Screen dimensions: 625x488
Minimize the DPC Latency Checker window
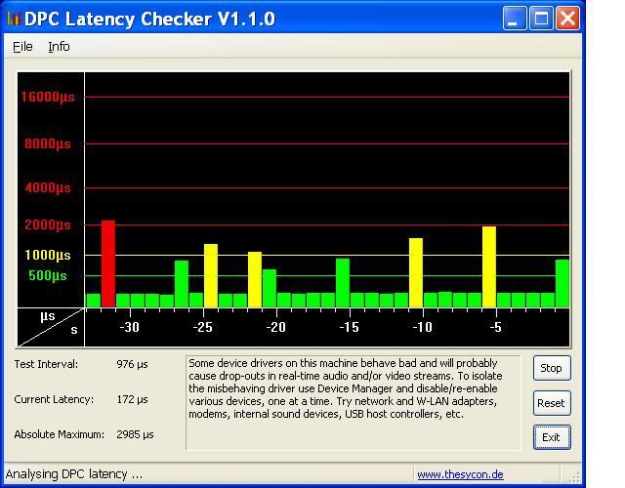(515, 18)
